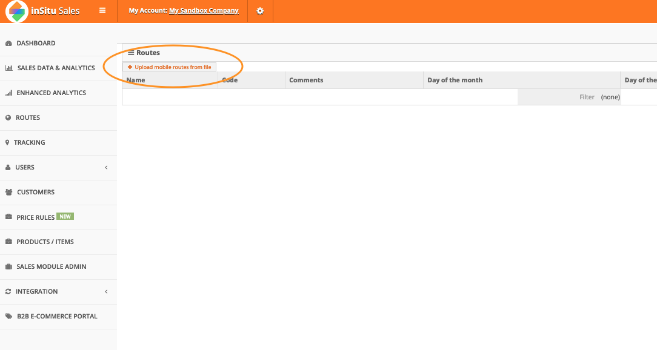The image size is (657, 350).
Task: Sort by the Name column header
Action: 136,80
